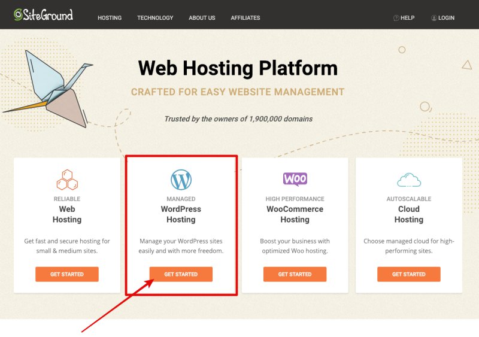
Task: Click 'Manage your WordPress sites' description
Action: 181,246
